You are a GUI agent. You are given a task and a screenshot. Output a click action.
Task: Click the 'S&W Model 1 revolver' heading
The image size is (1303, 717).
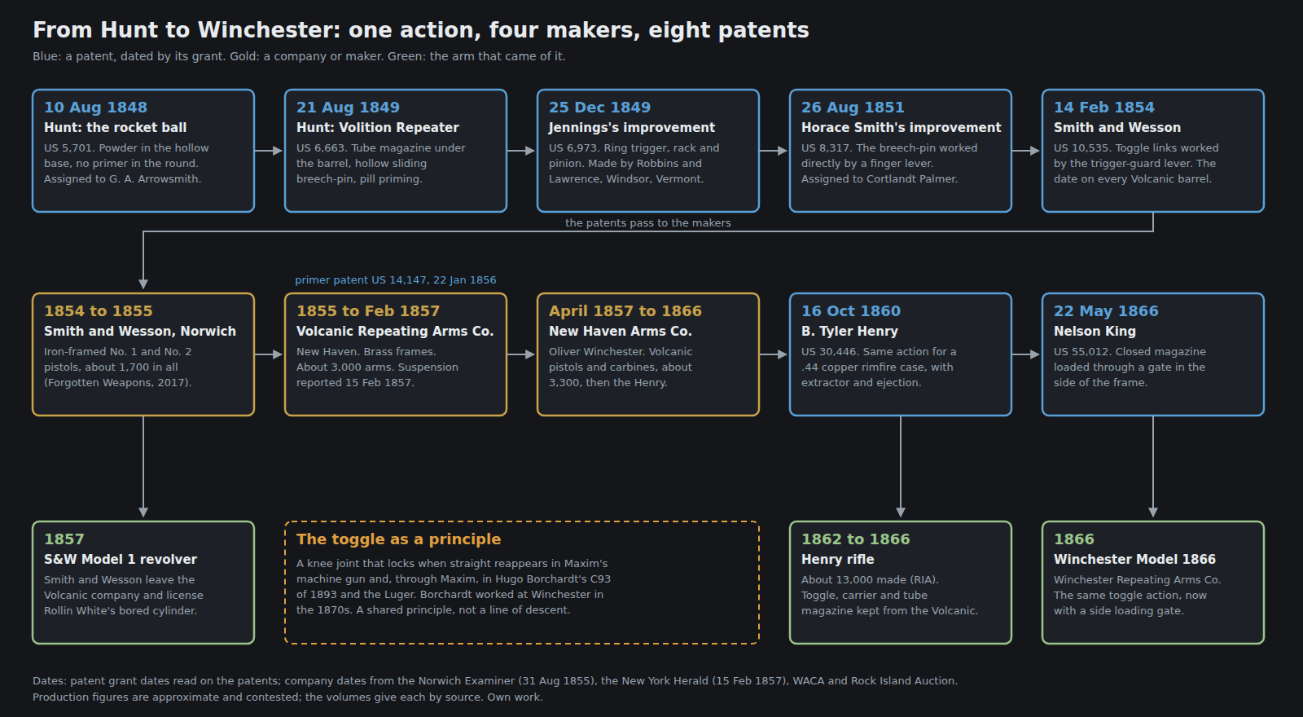121,560
